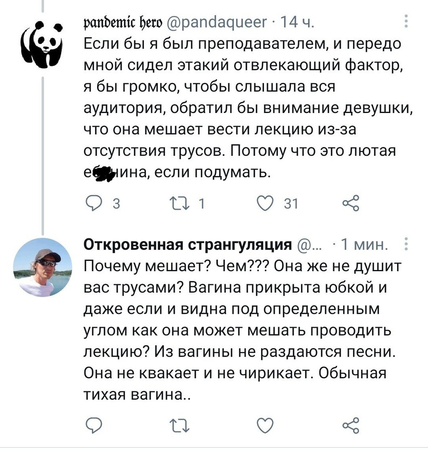Share the Откровенная странгуляция reply
The width and height of the screenshot is (428, 452).
tap(350, 426)
